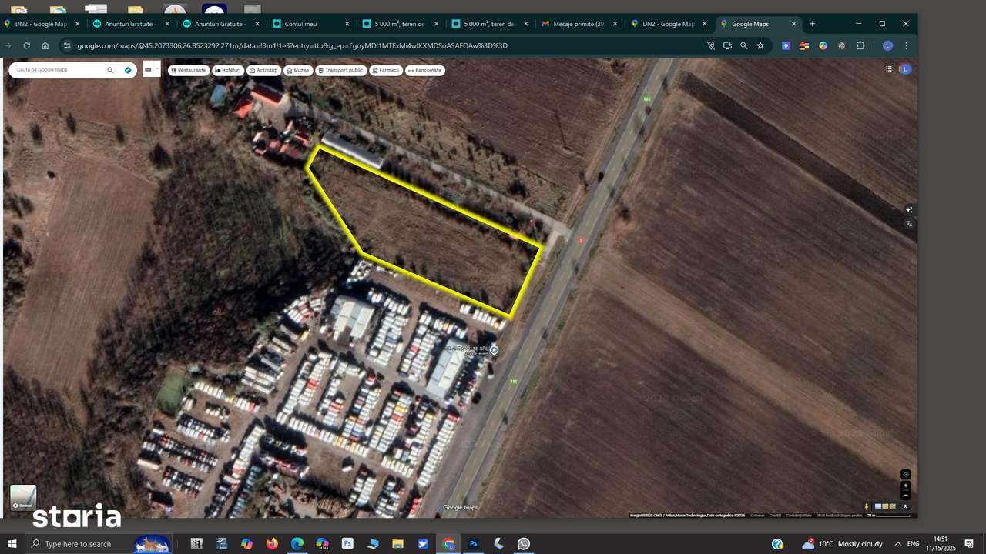
Task: Zoom out on the map
Action: pyautogui.click(x=906, y=495)
